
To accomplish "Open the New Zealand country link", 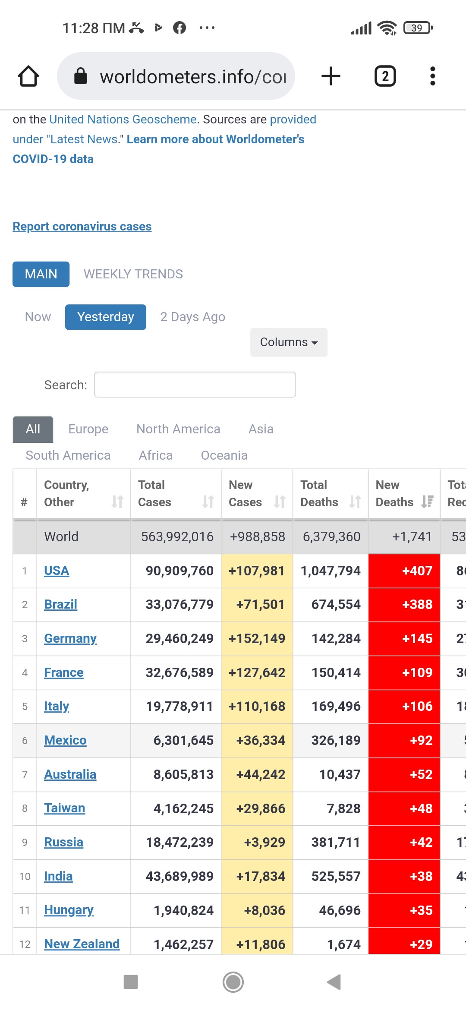I will (x=82, y=944).
